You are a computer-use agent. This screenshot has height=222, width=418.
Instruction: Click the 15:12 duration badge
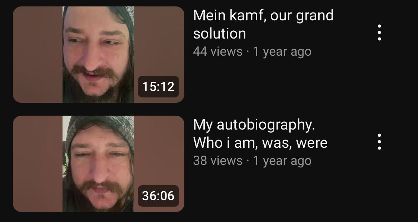click(x=158, y=86)
